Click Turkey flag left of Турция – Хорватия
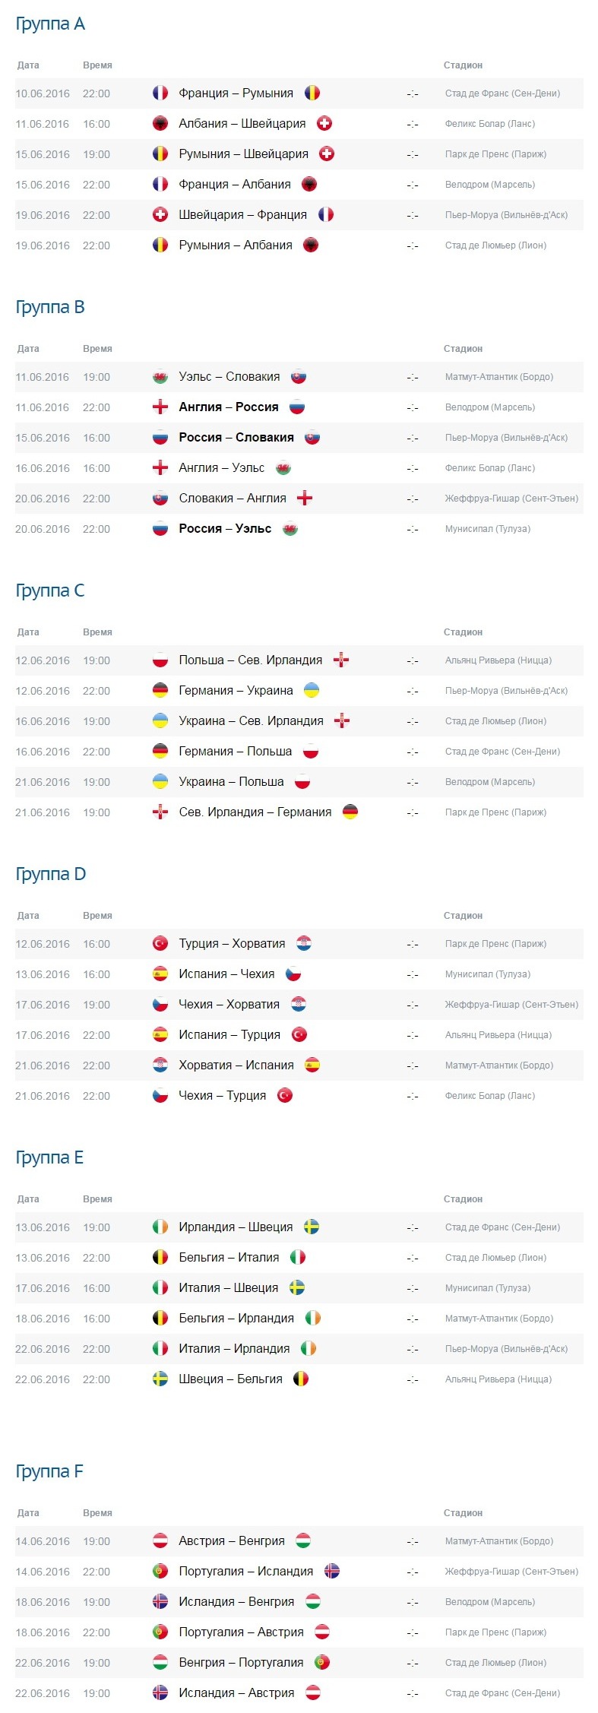Screen dimensions: 598x1713 [160, 944]
